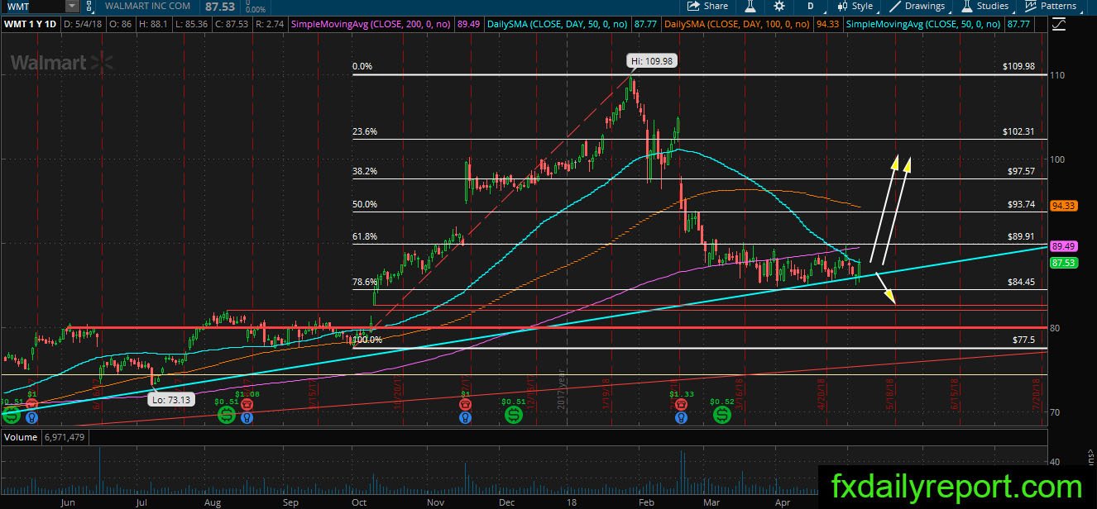Click the $1.33 earnings phone icon in February
Viewport: 1097px width, 509px height.
point(681,405)
